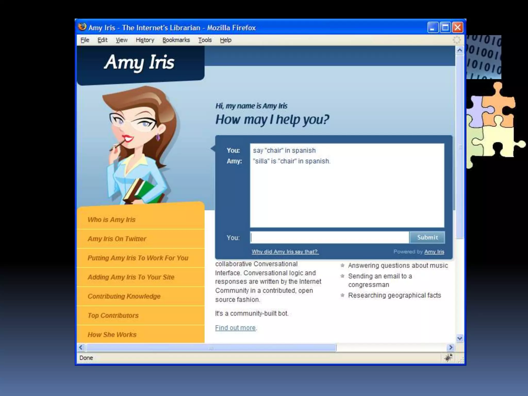Click the window resize grip corner
Image resolution: width=528 pixels, height=396 pixels.
tap(461, 360)
